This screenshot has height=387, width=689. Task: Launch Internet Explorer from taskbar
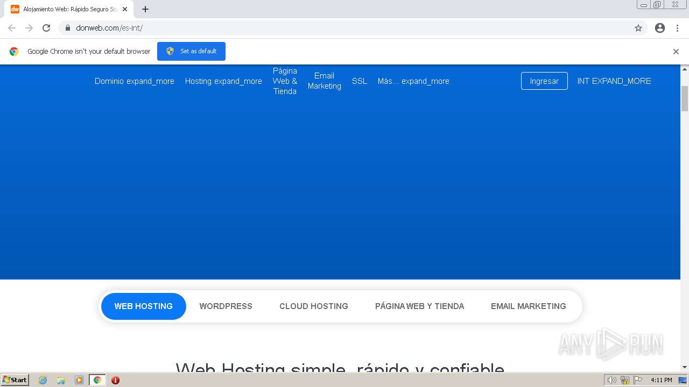click(x=43, y=380)
